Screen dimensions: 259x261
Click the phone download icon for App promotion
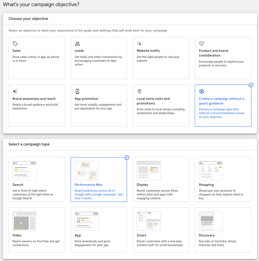pos(77,91)
